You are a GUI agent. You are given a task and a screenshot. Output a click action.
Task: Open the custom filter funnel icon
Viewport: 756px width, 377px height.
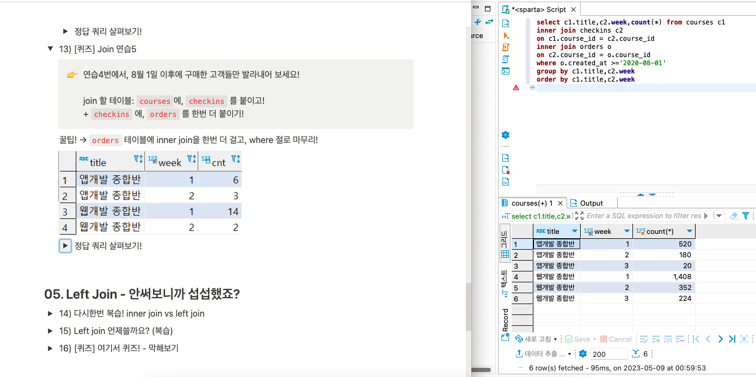(x=746, y=216)
